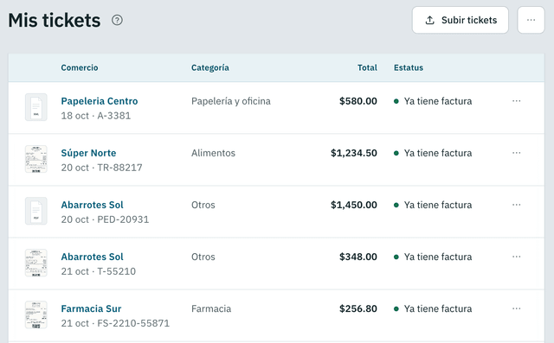Select the Otros category in T-55210 row
The image size is (554, 343).
pyautogui.click(x=203, y=257)
